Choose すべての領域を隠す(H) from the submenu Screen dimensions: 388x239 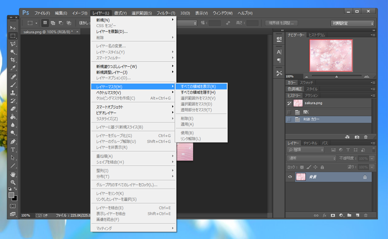tap(198, 92)
